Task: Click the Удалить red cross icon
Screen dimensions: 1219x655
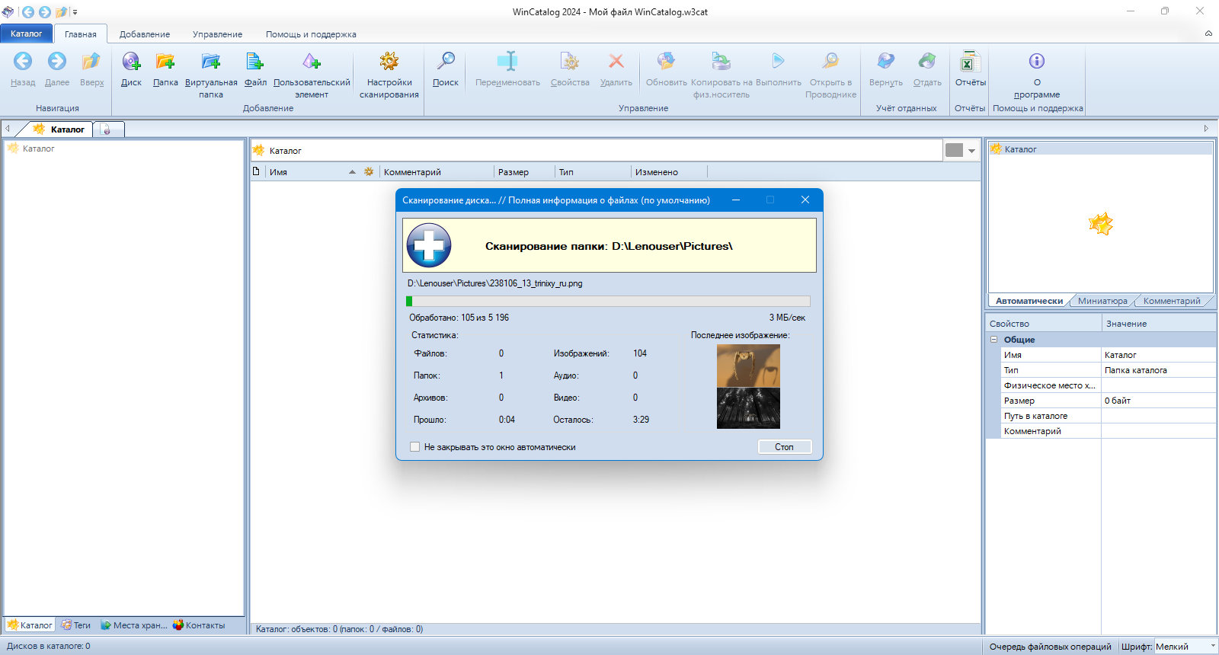Action: (x=616, y=62)
